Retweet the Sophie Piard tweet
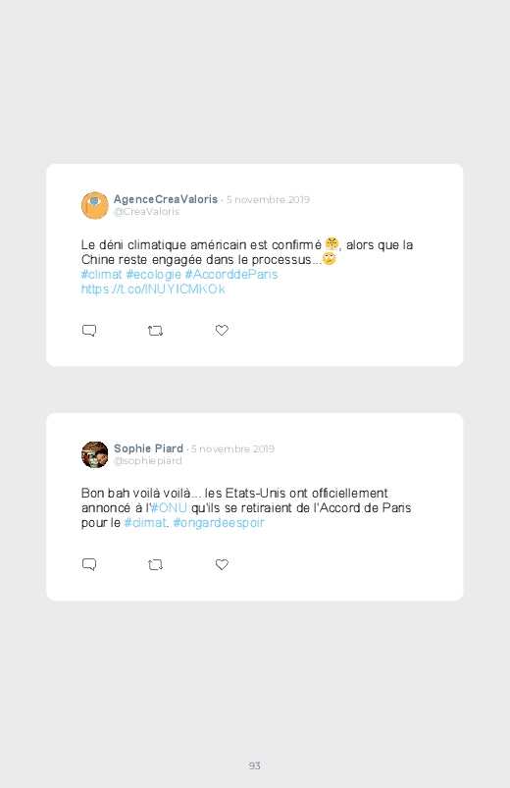The height and width of the screenshot is (788, 510). (155, 565)
